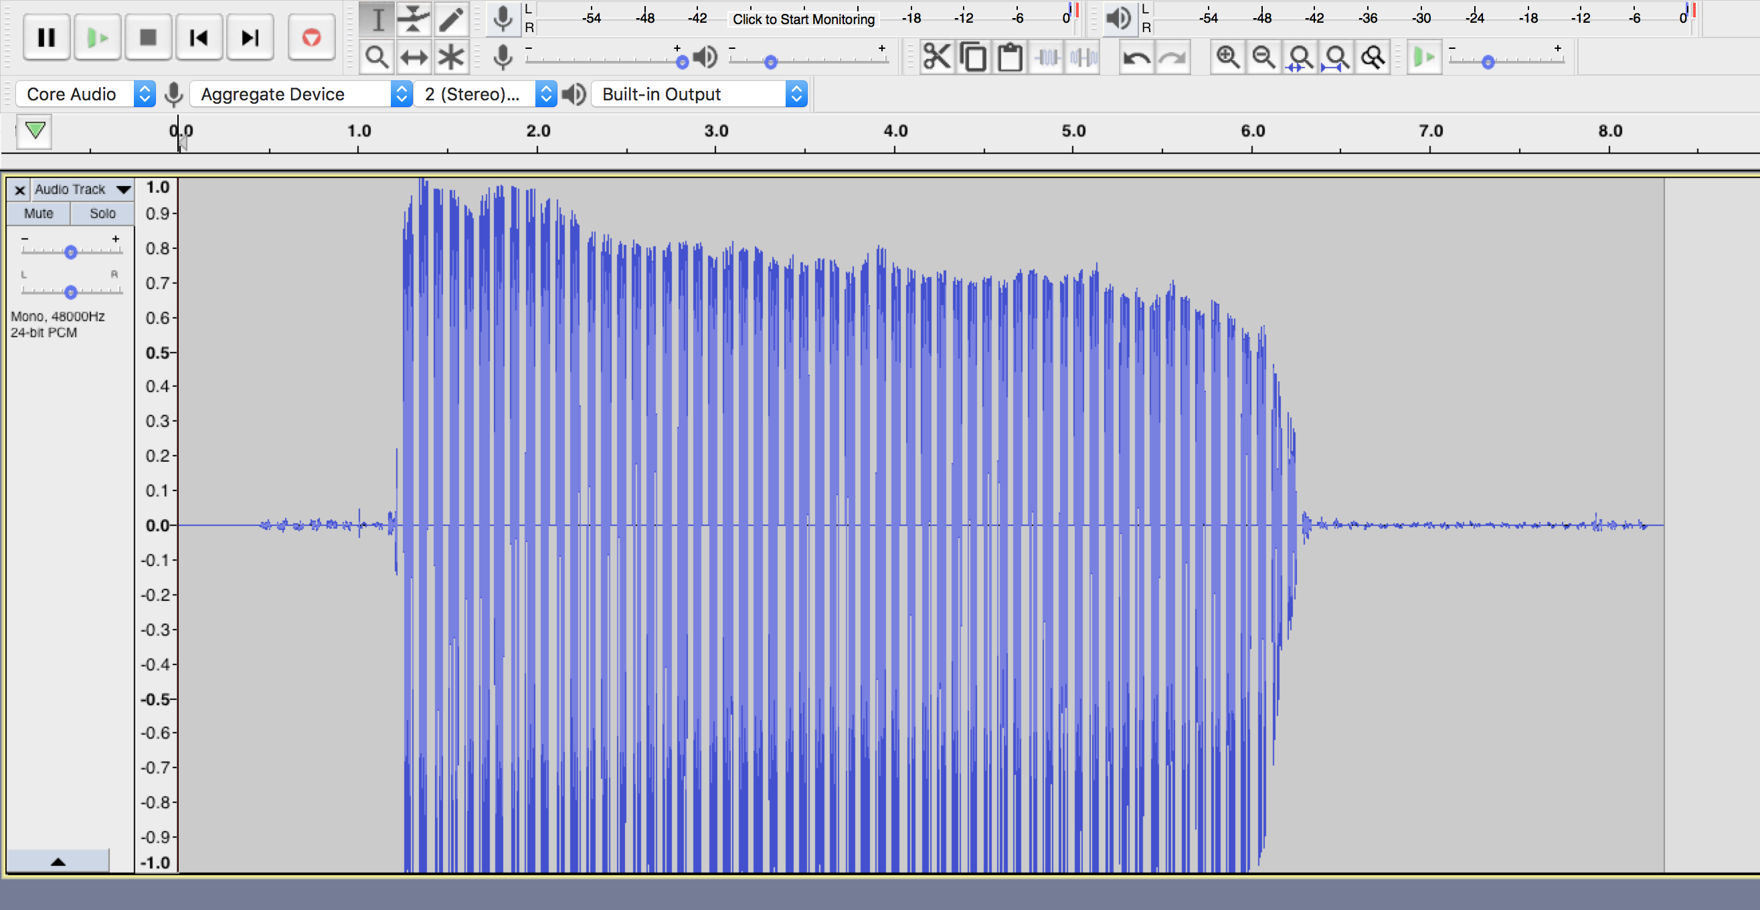Collapse the track with bottom arrow
This screenshot has width=1760, height=910.
tap(58, 860)
